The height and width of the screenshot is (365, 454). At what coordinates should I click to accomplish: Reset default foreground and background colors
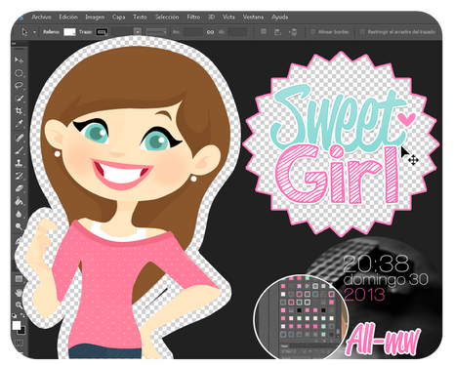[x=15, y=315]
